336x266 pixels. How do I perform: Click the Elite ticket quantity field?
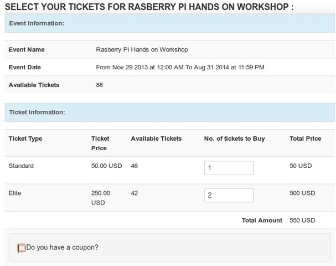[229, 195]
